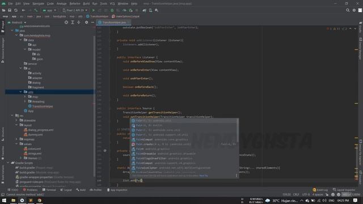The image size is (363, 204).
Task: Navigate back with the back arrow icon
Action: (x=23, y=10)
